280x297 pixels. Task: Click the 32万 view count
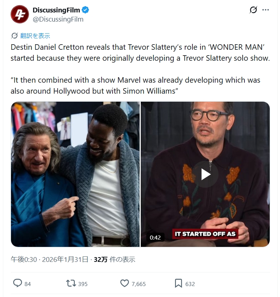tap(101, 259)
